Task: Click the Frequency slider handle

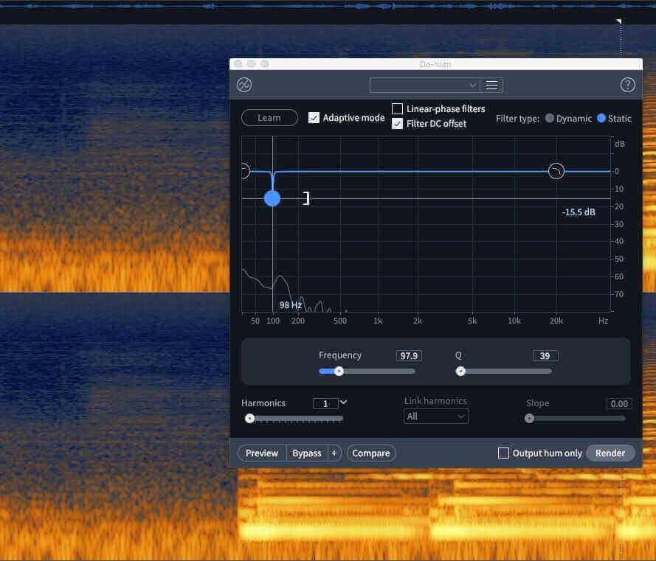Action: coord(339,372)
